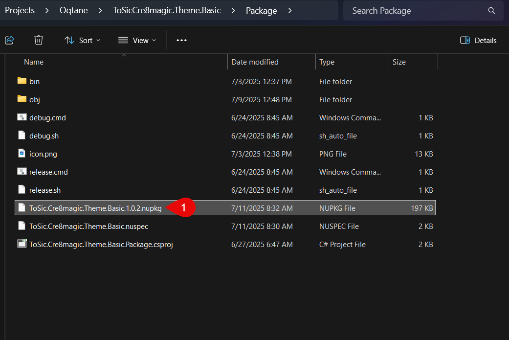The height and width of the screenshot is (340, 509).
Task: Click the Delete trash can icon
Action: [x=39, y=40]
